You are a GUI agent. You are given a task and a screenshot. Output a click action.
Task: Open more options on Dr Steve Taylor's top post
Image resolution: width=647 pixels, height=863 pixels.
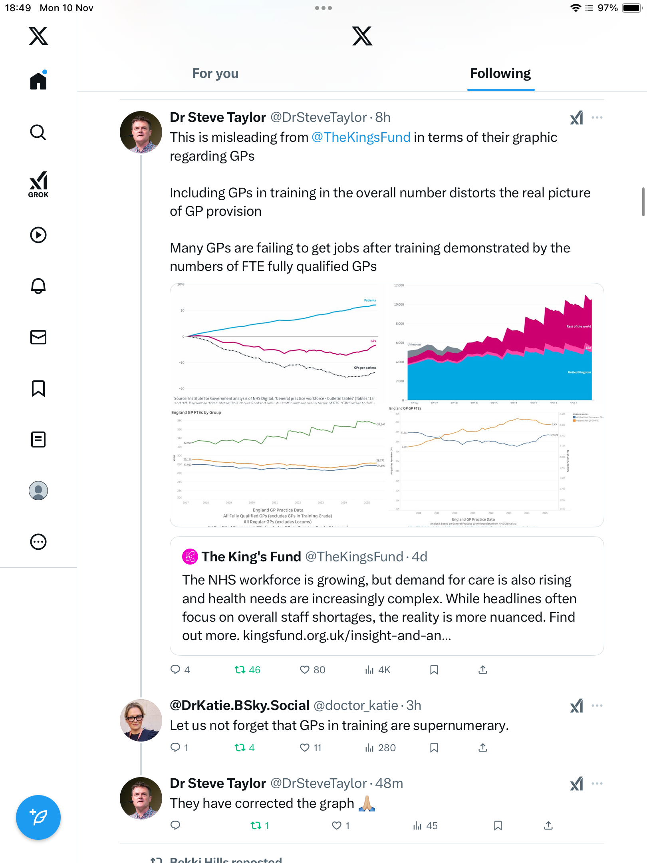(597, 117)
